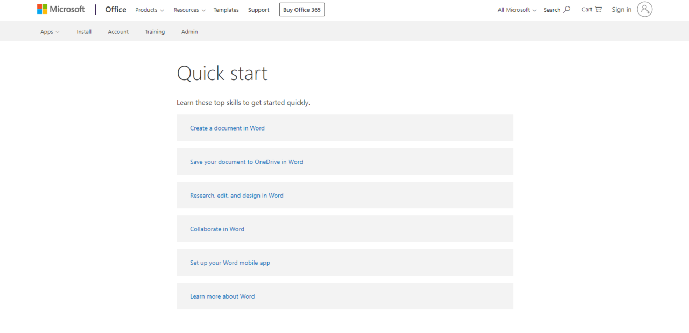Click the account avatar icon
Screen dimensions: 689x333
(644, 9)
